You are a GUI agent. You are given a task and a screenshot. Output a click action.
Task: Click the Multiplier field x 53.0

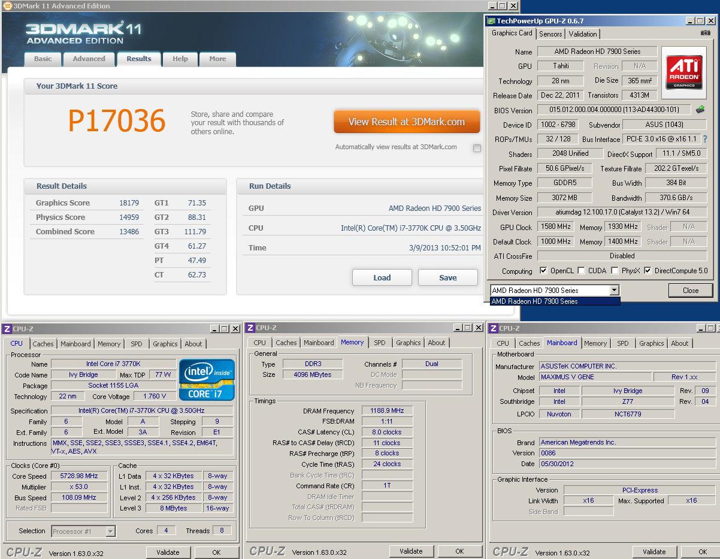click(79, 487)
